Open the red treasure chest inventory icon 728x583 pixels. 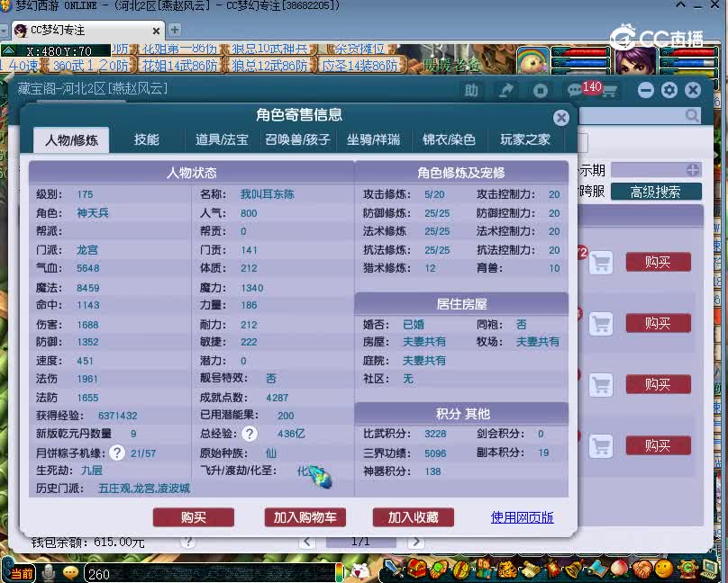(416, 570)
